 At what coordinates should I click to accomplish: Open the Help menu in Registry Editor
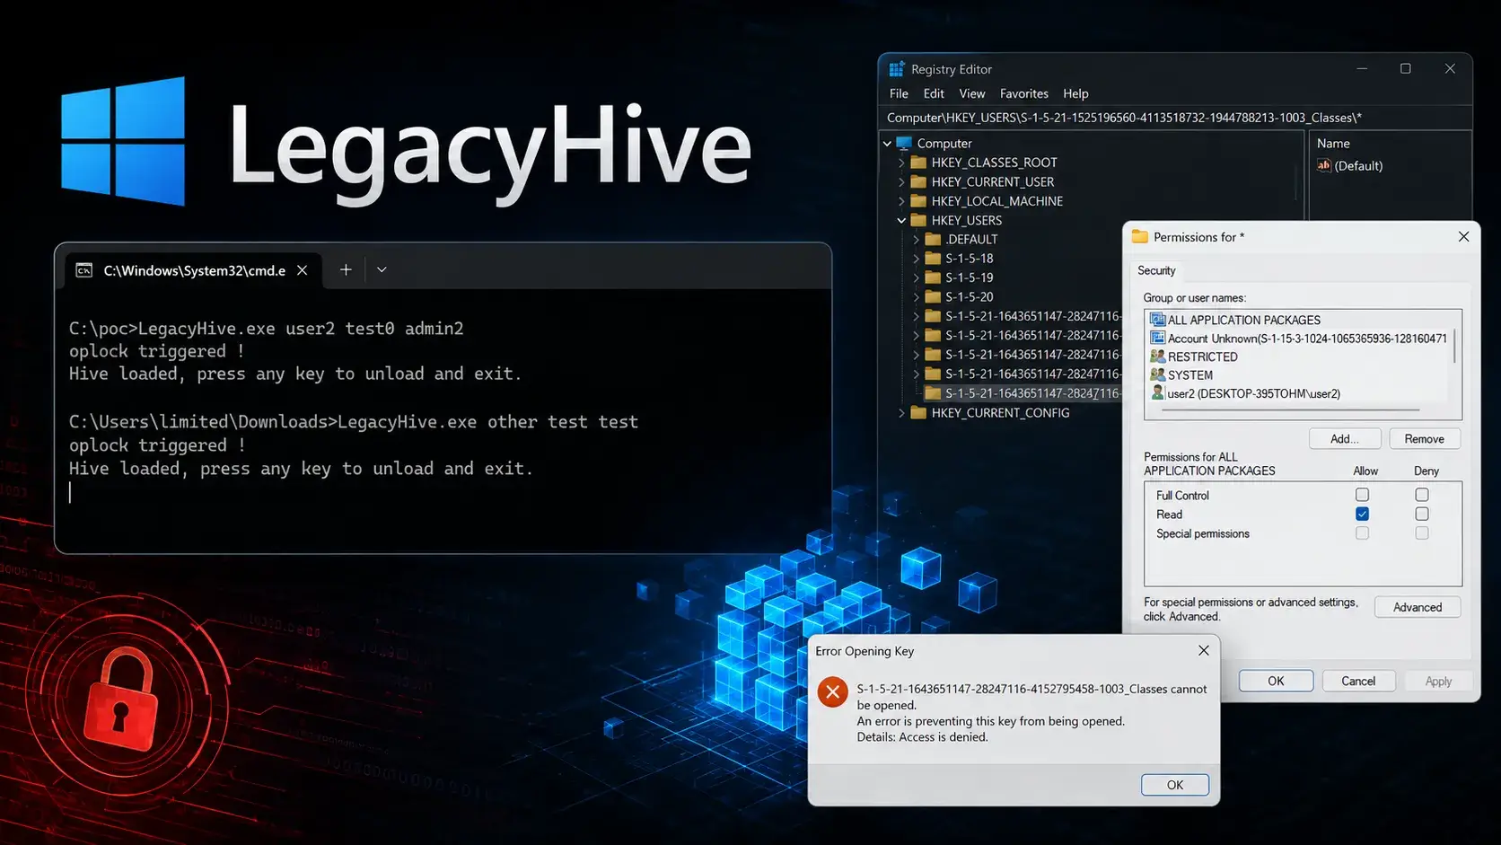pos(1075,93)
